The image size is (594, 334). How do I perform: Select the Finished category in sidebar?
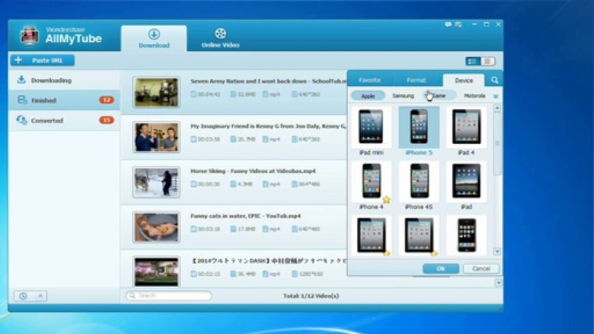[64, 100]
